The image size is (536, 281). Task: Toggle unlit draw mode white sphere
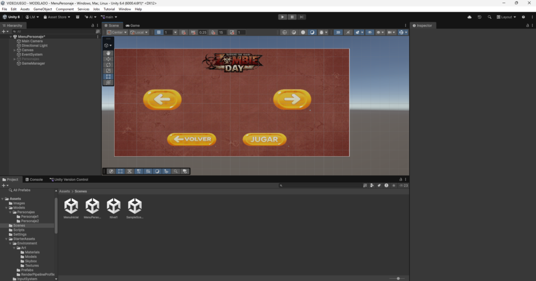coord(303,32)
